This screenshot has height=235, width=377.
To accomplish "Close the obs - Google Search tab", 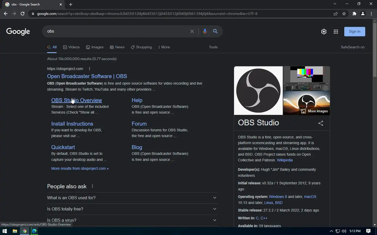I will pos(61,4).
